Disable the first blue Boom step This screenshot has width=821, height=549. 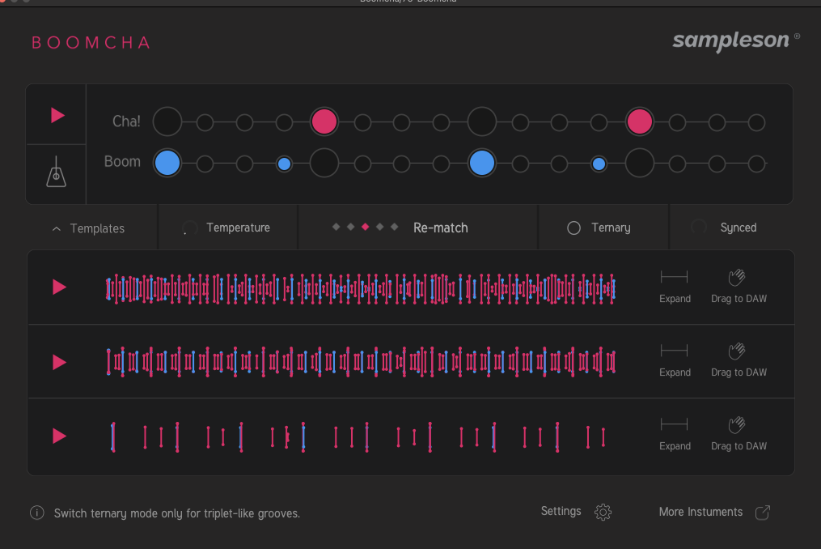coord(167,163)
